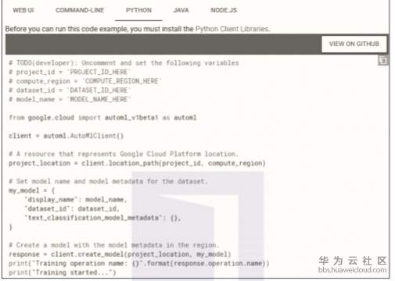Screen dimensions: 395x281
Task: Switch to the JAVA tab
Action: point(181,10)
